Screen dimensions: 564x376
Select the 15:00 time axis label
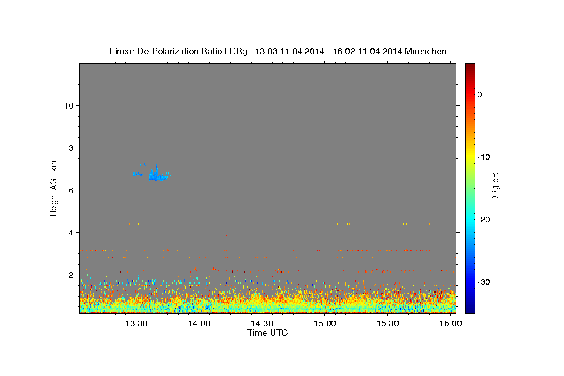(x=325, y=323)
